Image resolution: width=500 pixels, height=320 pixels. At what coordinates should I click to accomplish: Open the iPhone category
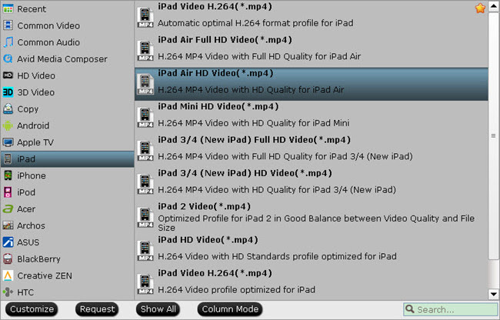pyautogui.click(x=67, y=175)
